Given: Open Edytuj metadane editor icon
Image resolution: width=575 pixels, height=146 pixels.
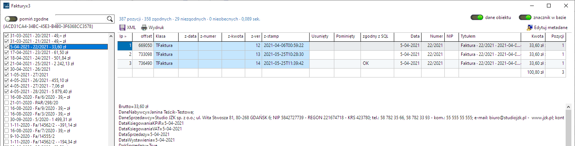Looking at the screenshot, I should point(530,27).
